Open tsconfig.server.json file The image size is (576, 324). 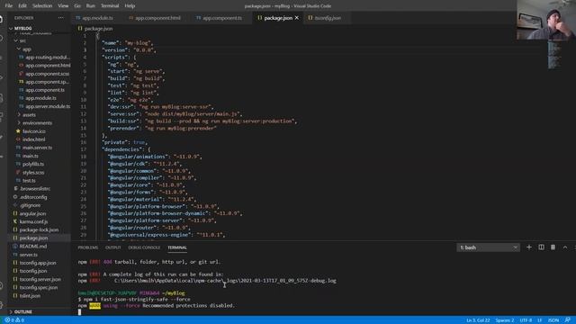40,279
